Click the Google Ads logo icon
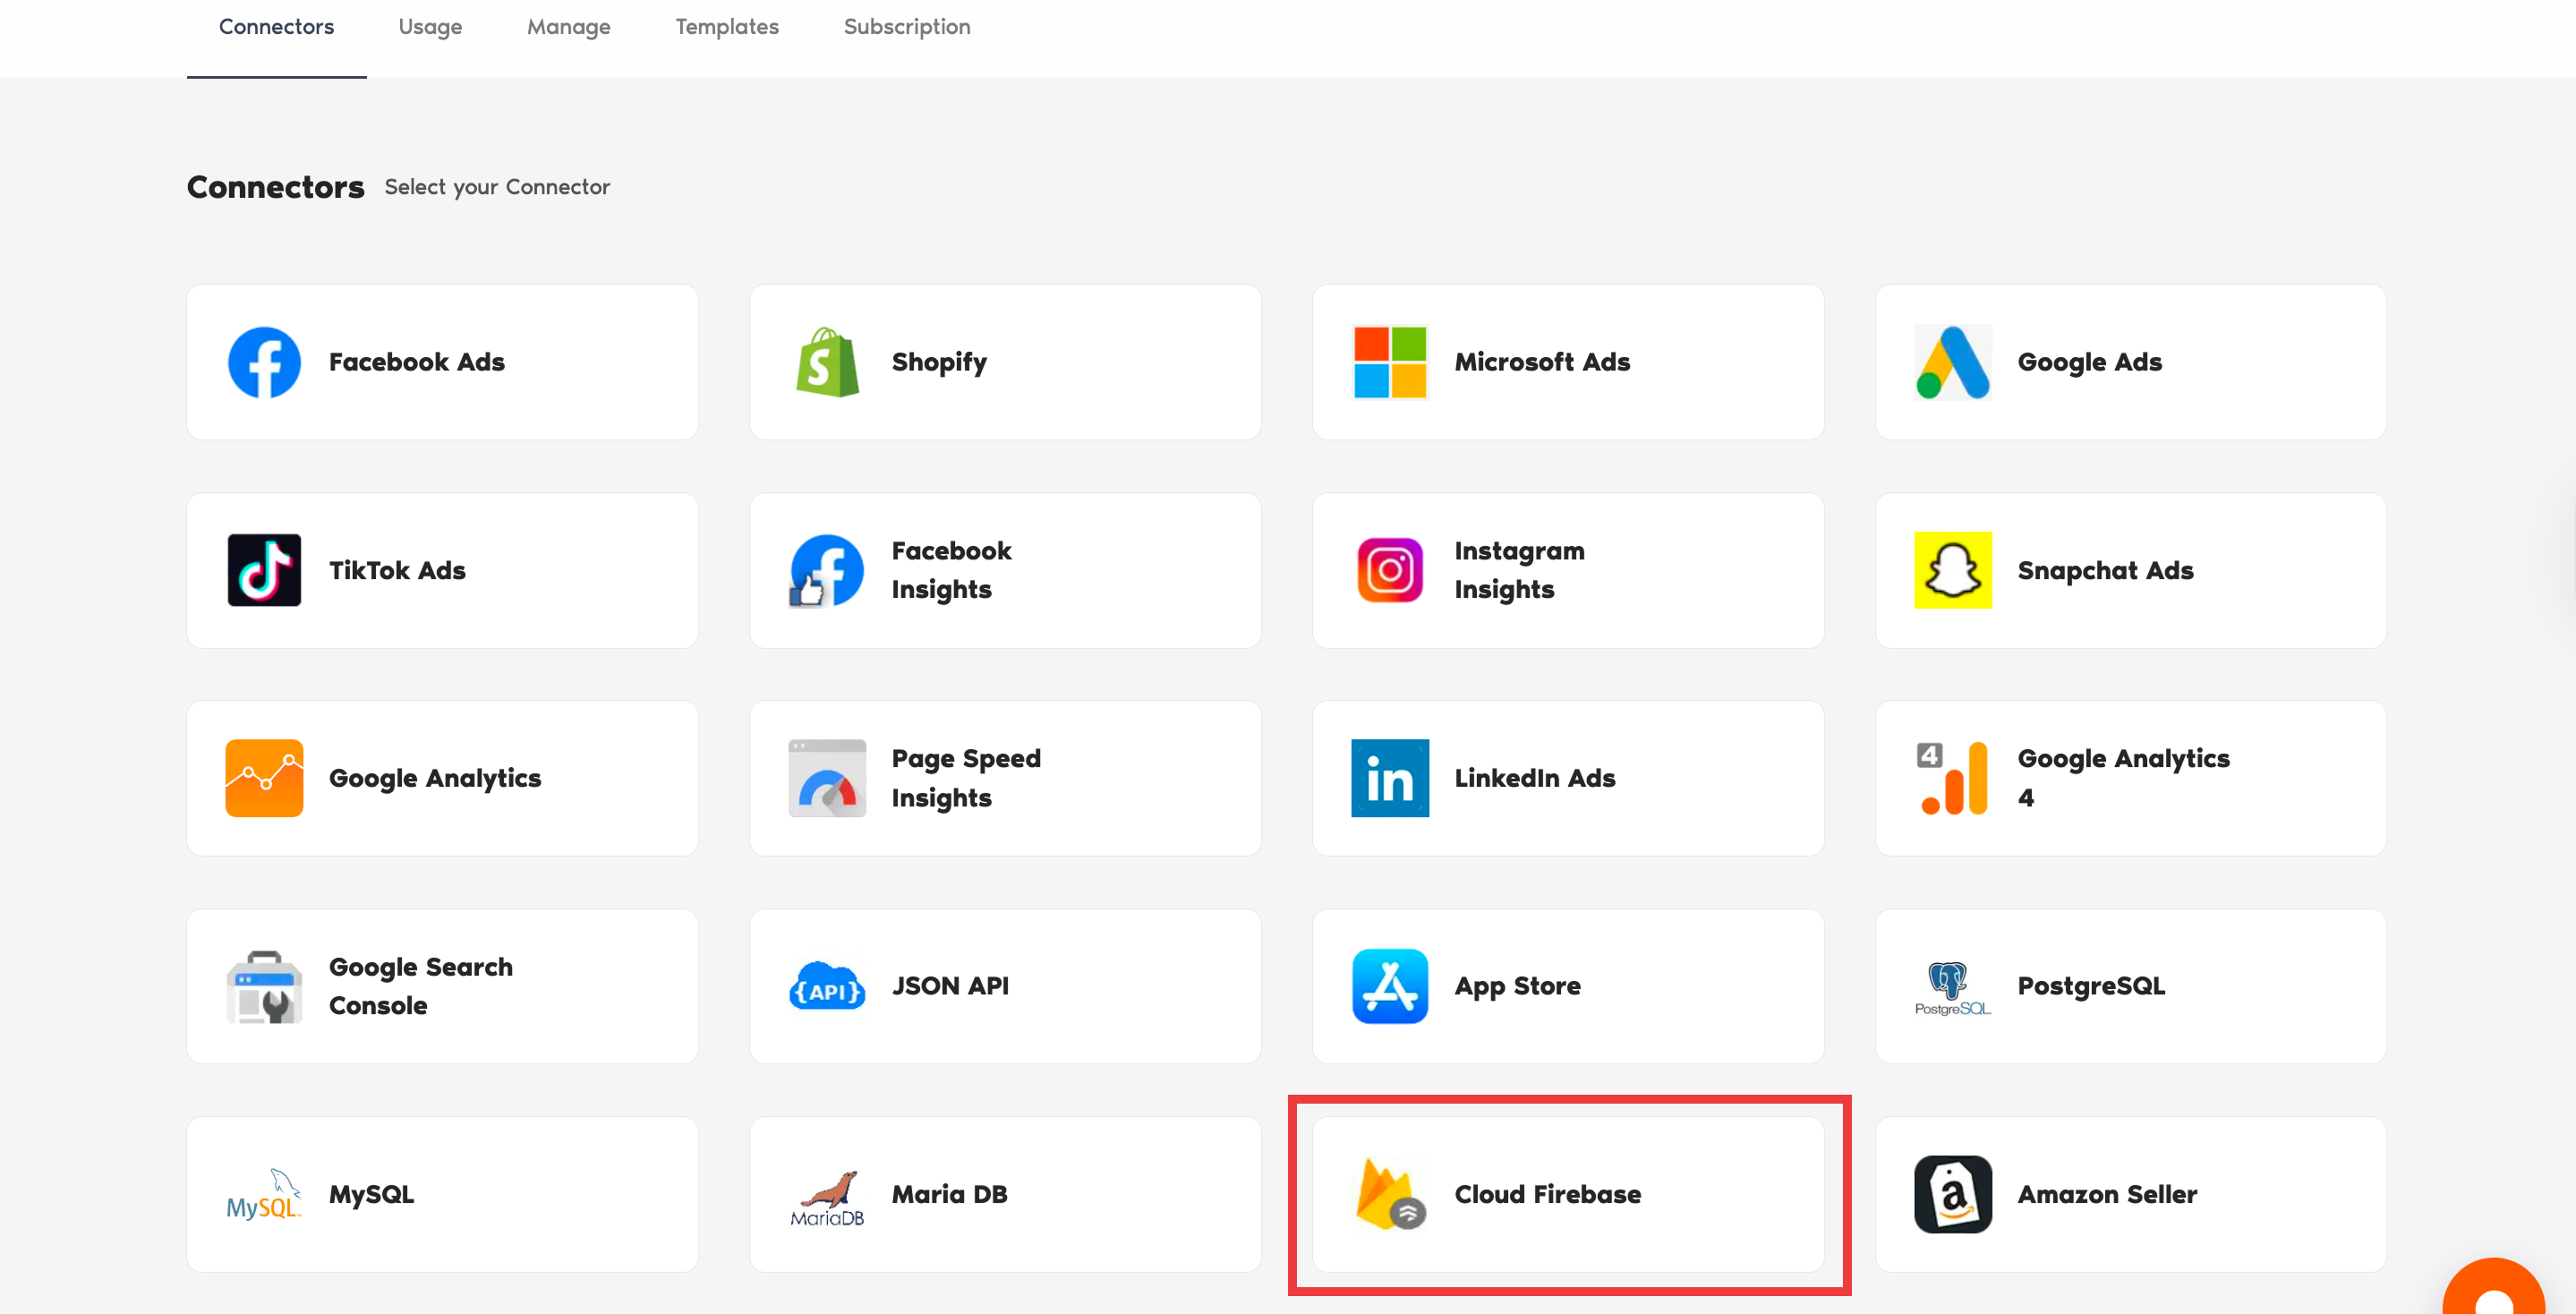The height and width of the screenshot is (1314, 2576). [1952, 362]
